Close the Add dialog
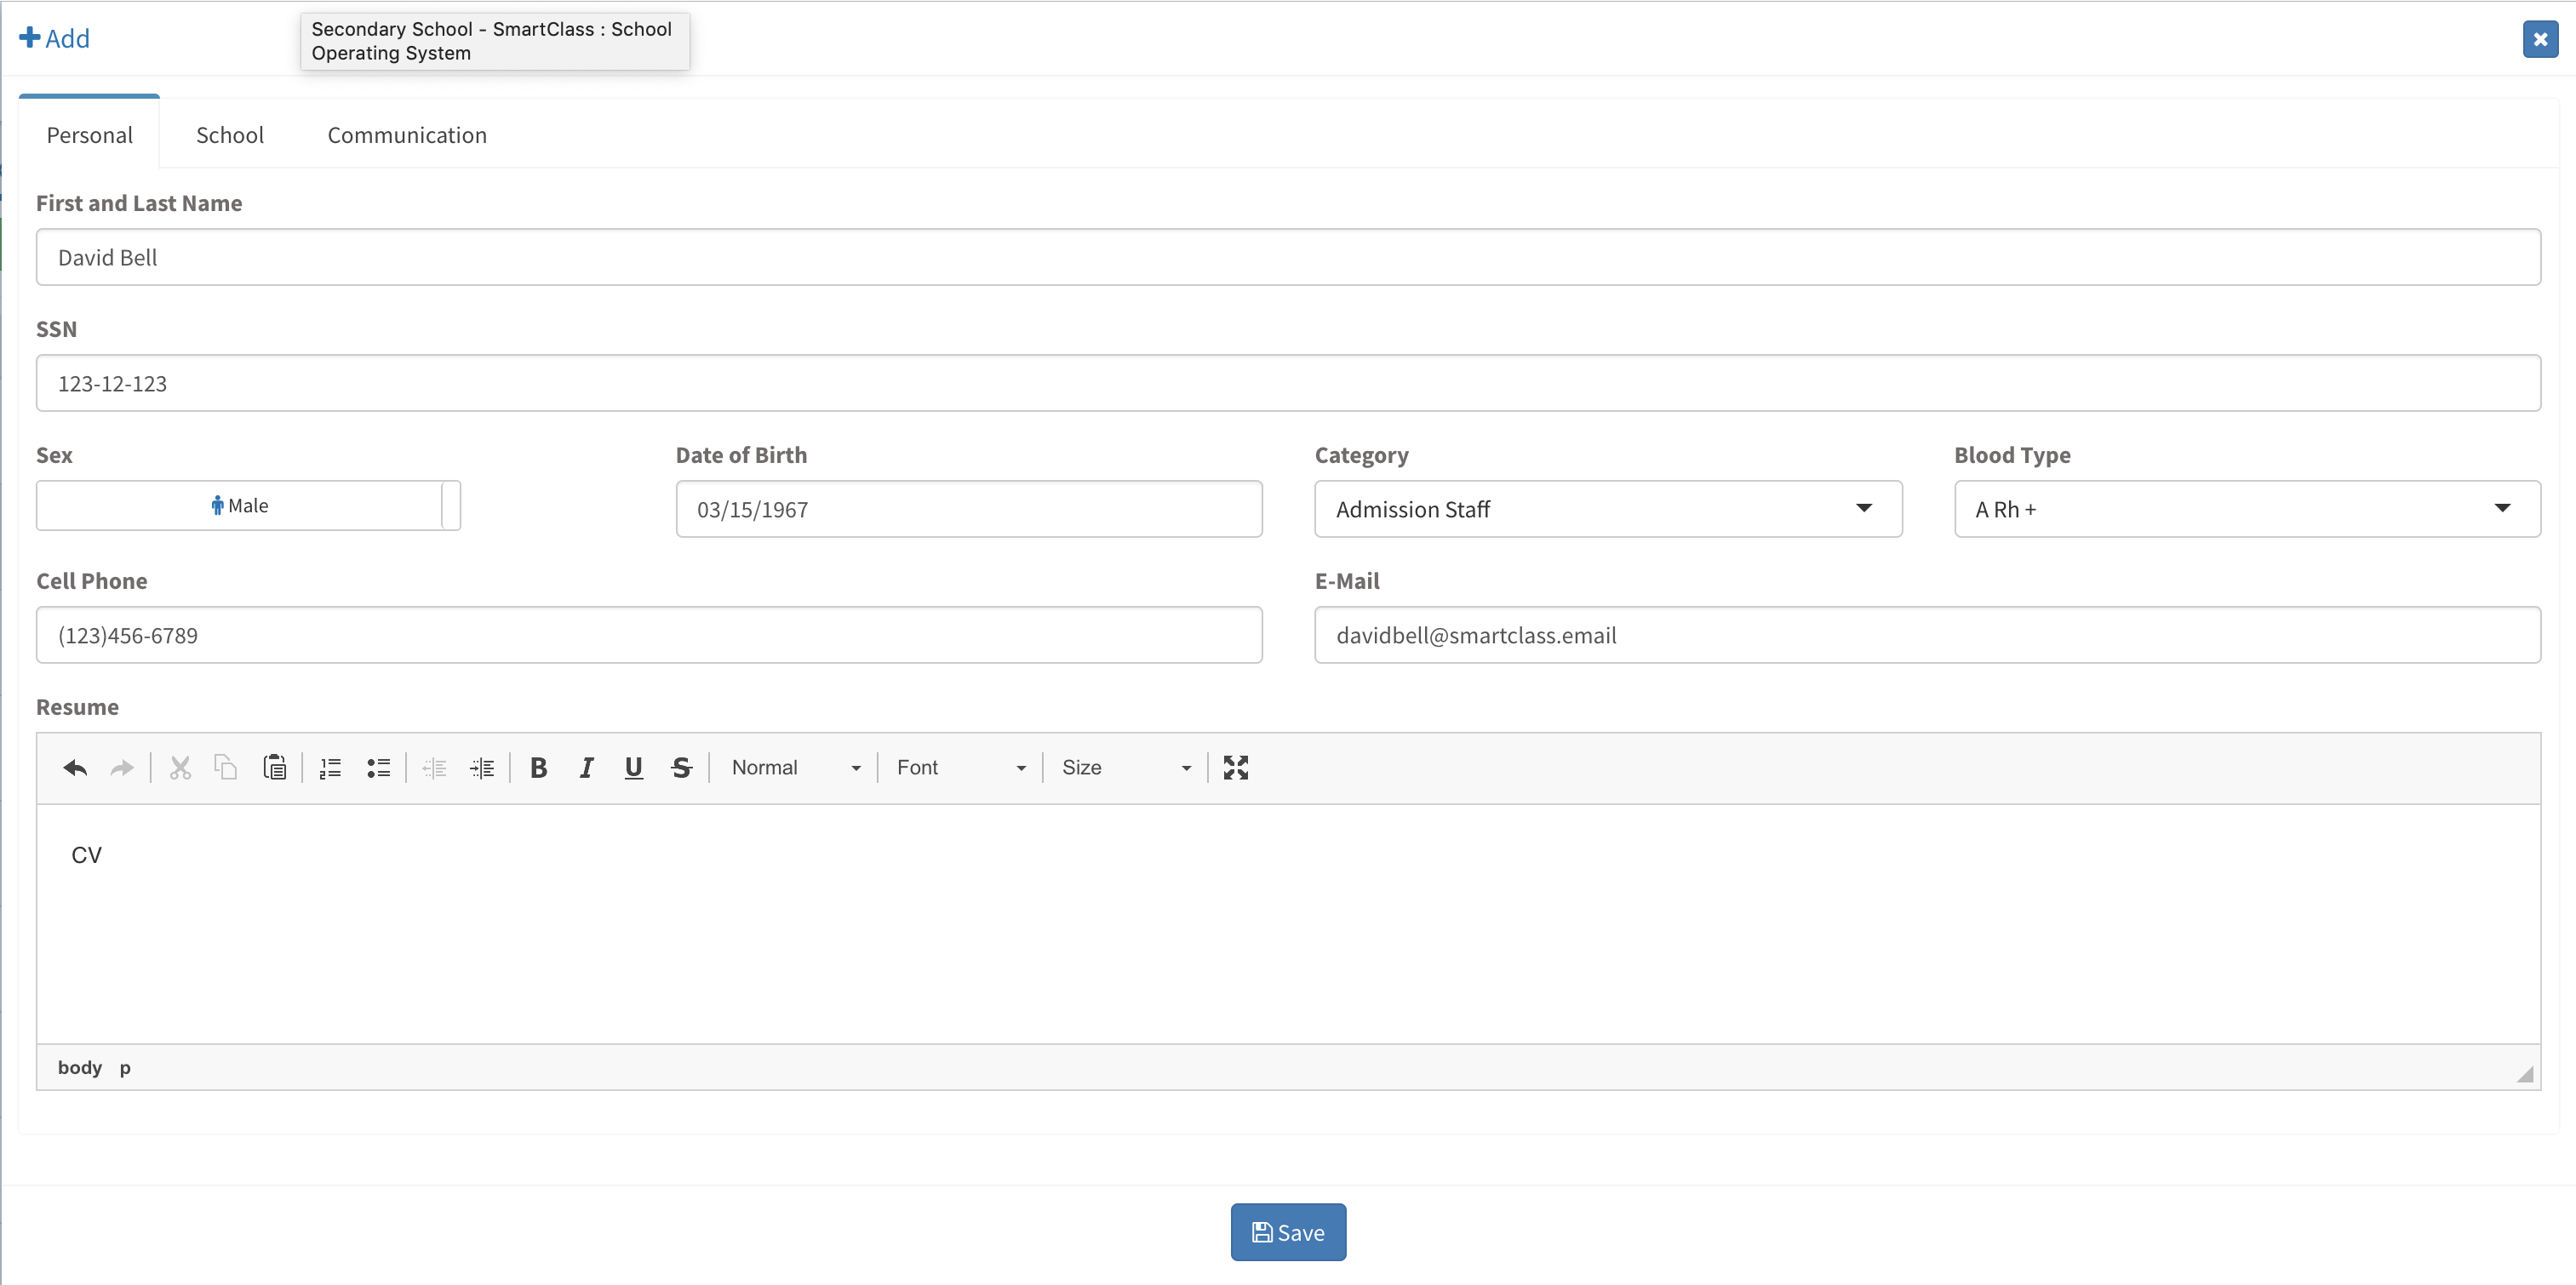Image resolution: width=2576 pixels, height=1285 pixels. coord(2539,39)
